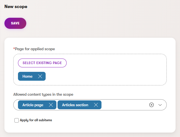Click the Apply for all subitems label
Viewport: 180px width, 137px height.
[36, 120]
